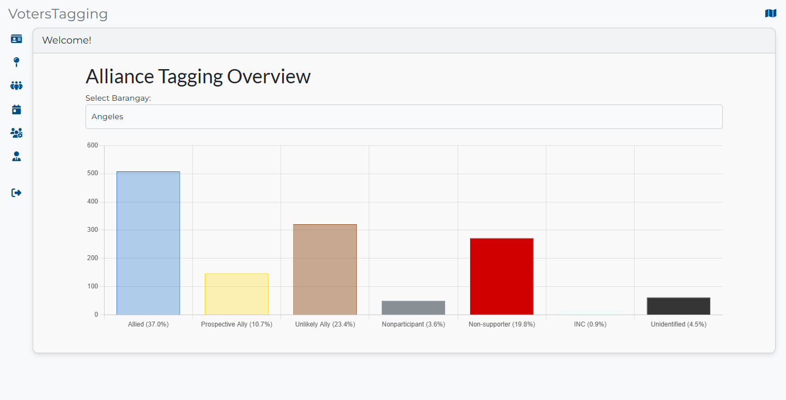The width and height of the screenshot is (786, 400).
Task: Click the Allied (37.0%) axis label
Action: pos(148,324)
